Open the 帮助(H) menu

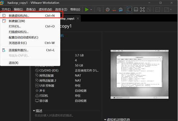tap(75, 9)
